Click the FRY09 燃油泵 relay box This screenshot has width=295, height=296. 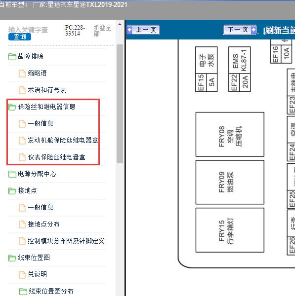click(x=230, y=183)
